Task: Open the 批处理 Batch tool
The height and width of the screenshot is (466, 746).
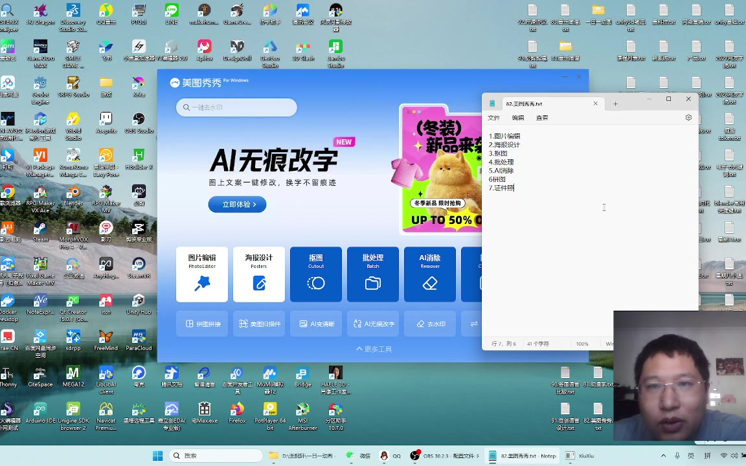Action: (x=373, y=274)
